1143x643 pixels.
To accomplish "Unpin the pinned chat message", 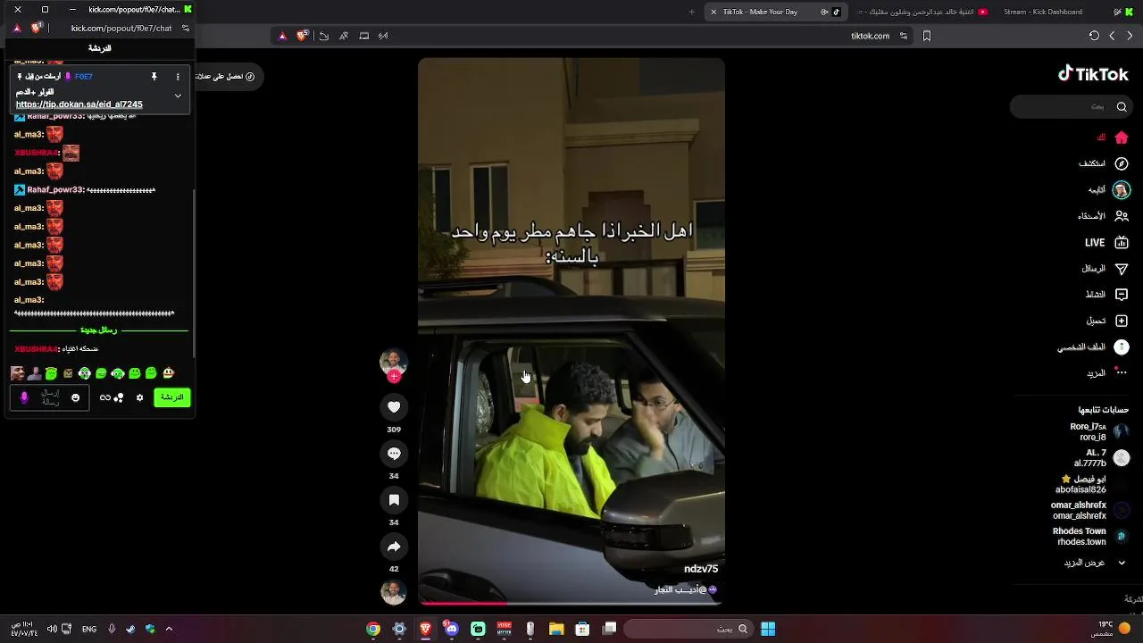I will point(154,77).
